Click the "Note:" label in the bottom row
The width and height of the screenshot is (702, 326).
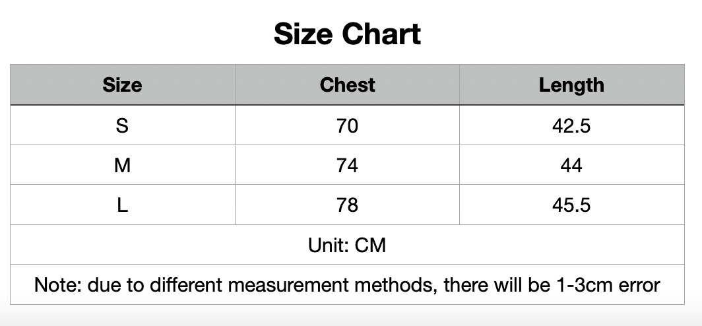(58, 285)
